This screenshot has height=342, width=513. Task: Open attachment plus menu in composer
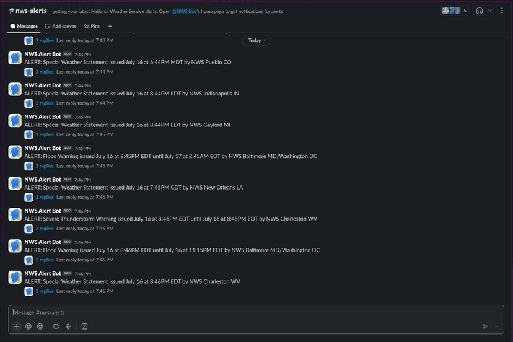point(17,327)
